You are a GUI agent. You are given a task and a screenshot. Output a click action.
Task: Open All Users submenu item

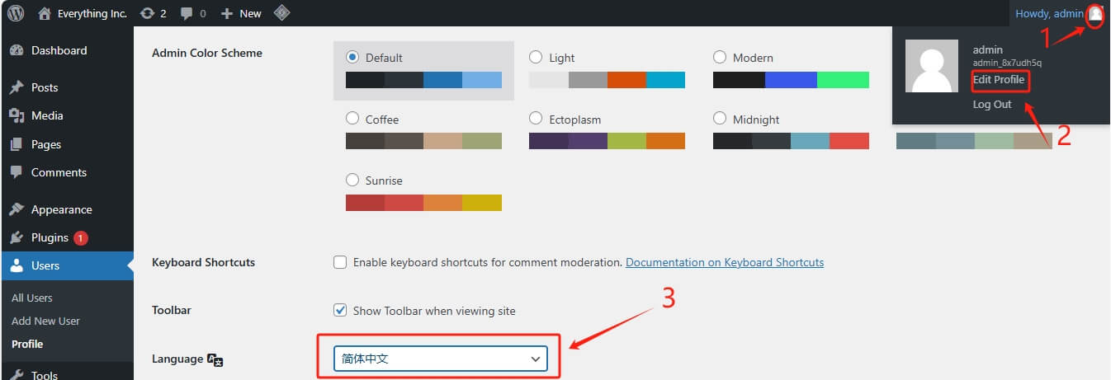click(31, 298)
